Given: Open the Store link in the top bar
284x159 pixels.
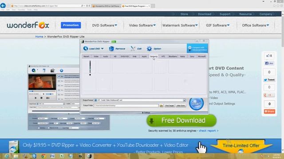Looking at the screenshot, I should coord(184,14).
